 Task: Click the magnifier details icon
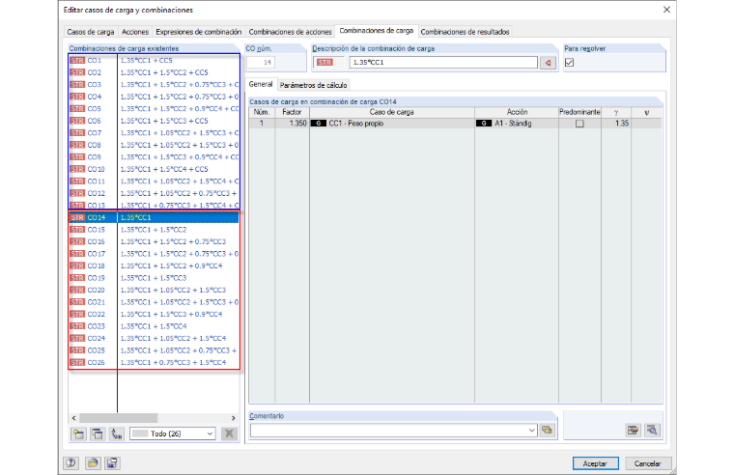pos(652,430)
